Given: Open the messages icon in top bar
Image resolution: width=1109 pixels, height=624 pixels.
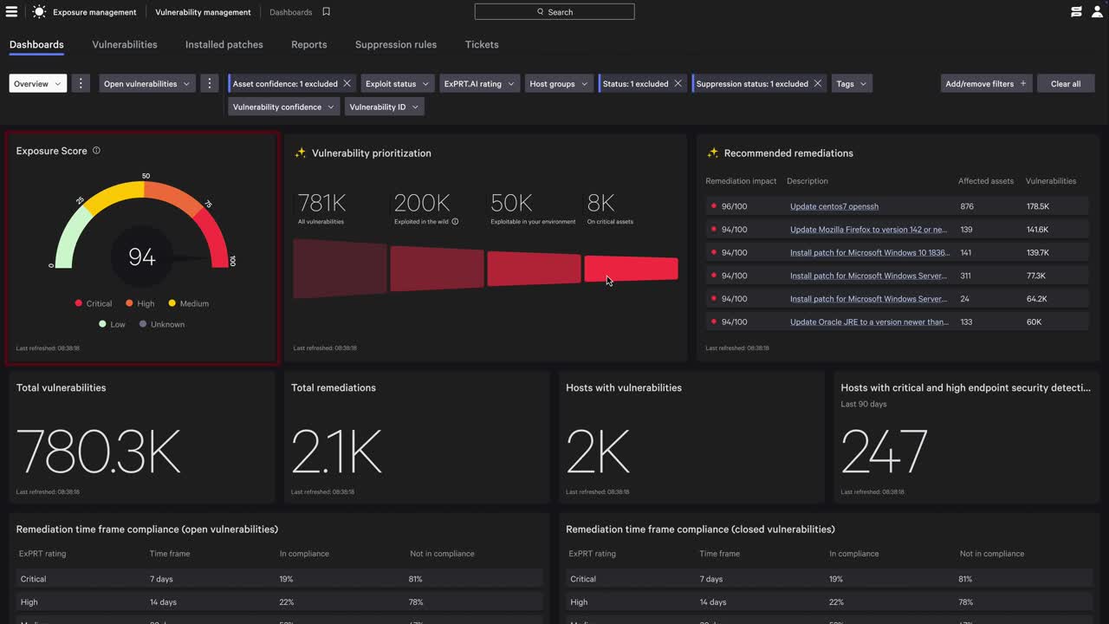Looking at the screenshot, I should click(1076, 12).
